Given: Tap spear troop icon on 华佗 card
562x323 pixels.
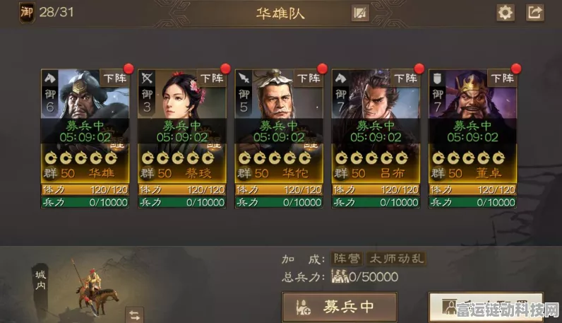Looking at the screenshot, I should (x=244, y=78).
